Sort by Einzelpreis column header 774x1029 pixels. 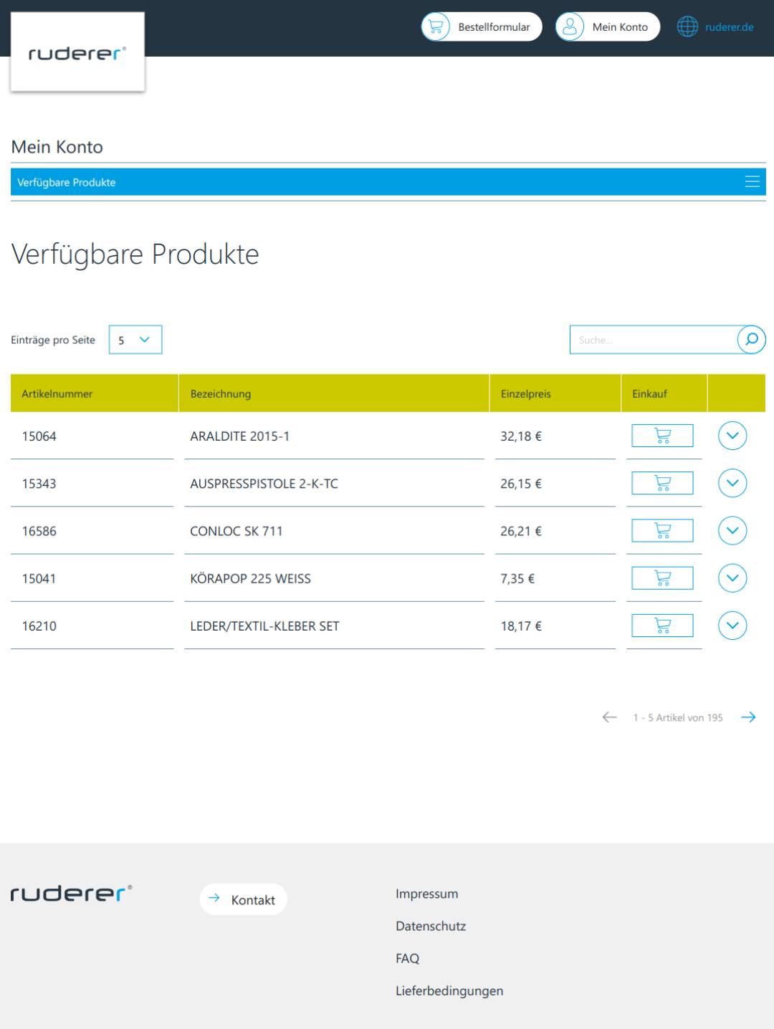point(555,393)
